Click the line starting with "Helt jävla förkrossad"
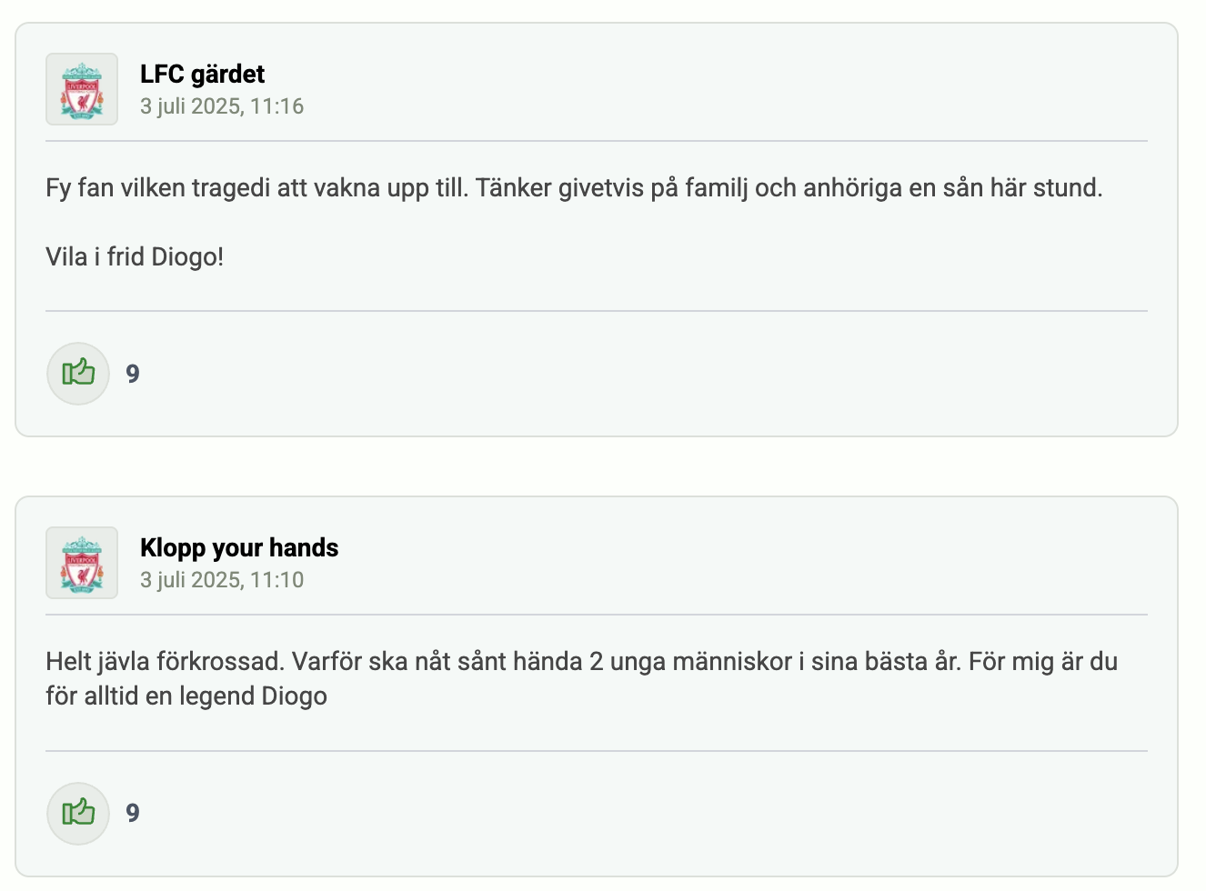 pos(581,661)
